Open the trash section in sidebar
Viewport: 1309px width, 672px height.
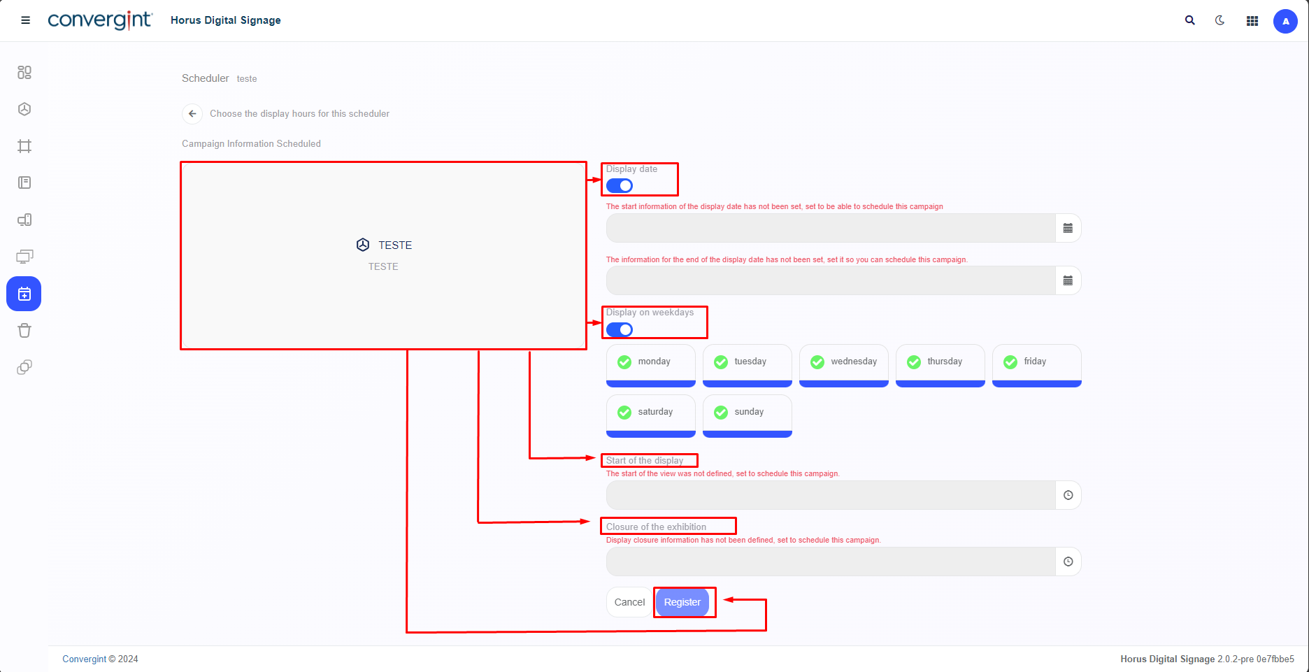pos(24,331)
